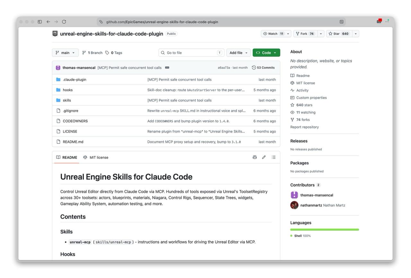This screenshot has width=411, height=278.
Task: Fork the repository
Action: [x=305, y=34]
